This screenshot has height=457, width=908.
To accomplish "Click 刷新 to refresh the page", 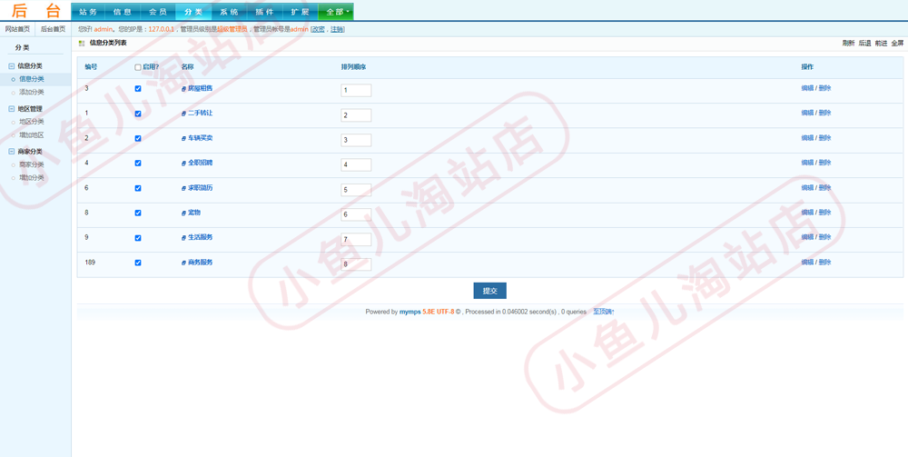I will pyautogui.click(x=848, y=44).
